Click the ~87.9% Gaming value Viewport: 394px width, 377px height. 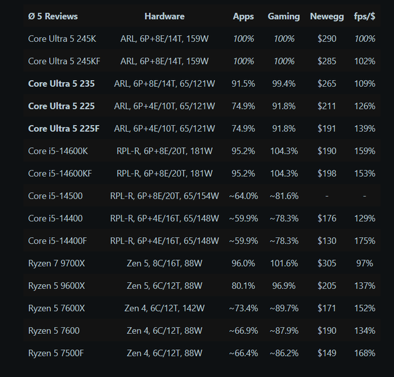(284, 330)
